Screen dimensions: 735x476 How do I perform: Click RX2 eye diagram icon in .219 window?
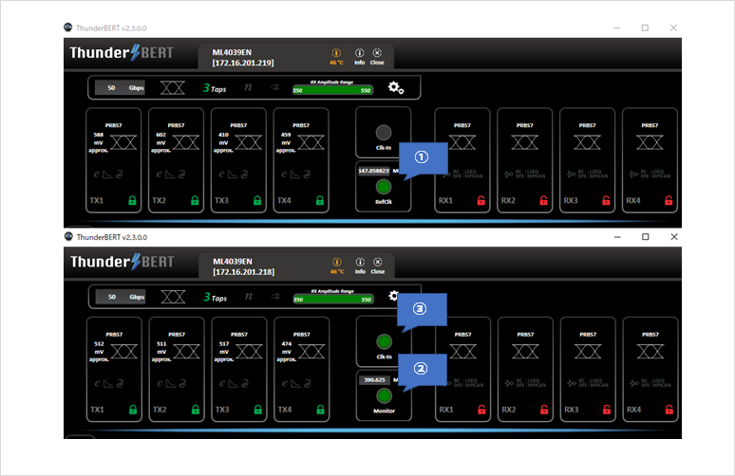[x=524, y=142]
